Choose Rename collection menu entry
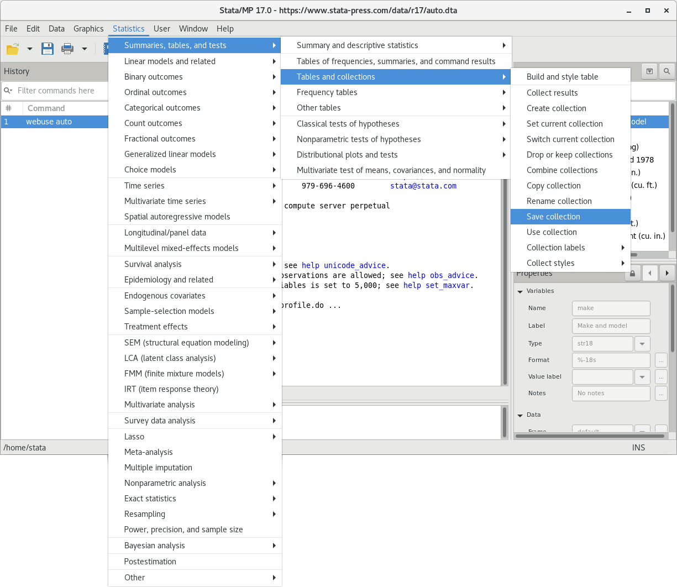 point(570,201)
